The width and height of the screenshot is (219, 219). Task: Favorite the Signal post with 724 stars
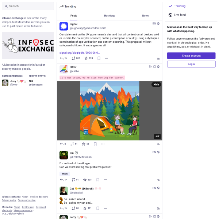[86, 58]
